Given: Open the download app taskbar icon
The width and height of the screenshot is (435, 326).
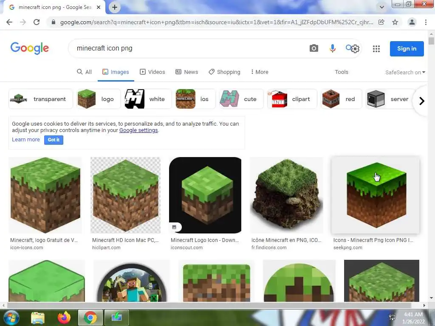Looking at the screenshot, I should pyautogui.click(x=116, y=318).
